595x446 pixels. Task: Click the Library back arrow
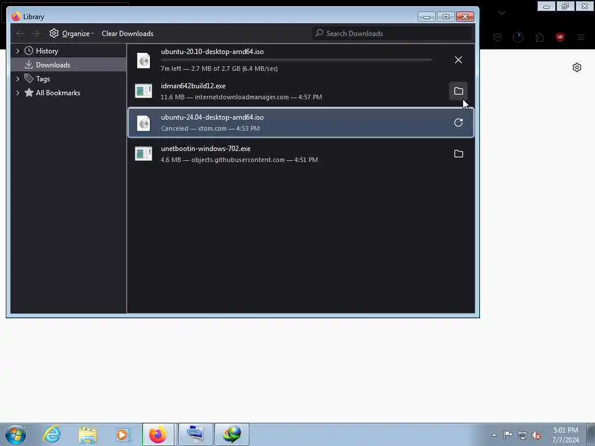(x=20, y=34)
